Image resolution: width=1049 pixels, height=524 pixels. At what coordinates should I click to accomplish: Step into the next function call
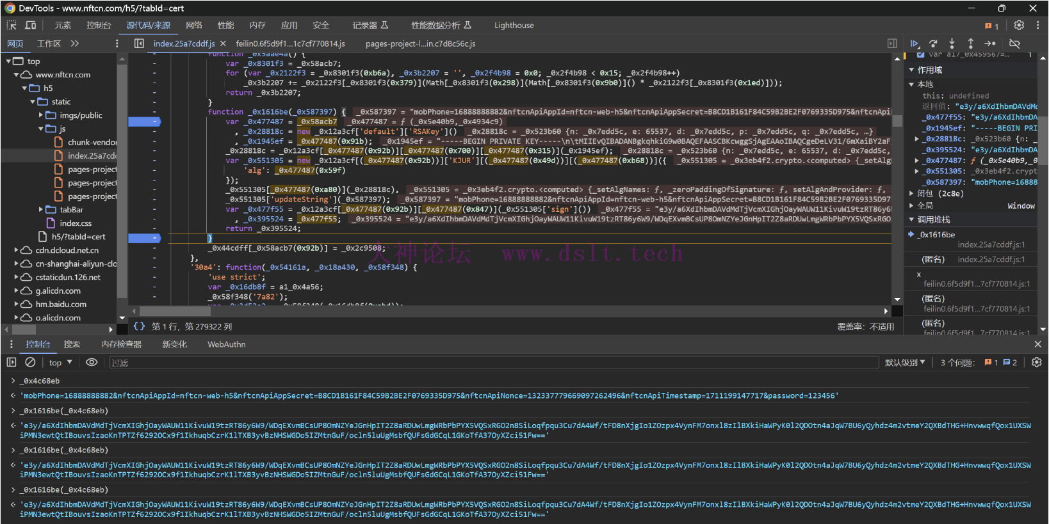point(952,44)
